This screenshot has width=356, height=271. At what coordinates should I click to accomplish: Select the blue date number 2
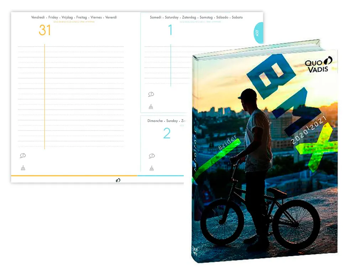pyautogui.click(x=167, y=133)
